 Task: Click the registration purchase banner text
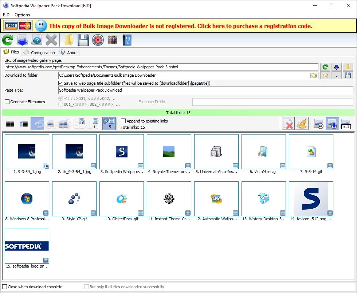click(181, 26)
